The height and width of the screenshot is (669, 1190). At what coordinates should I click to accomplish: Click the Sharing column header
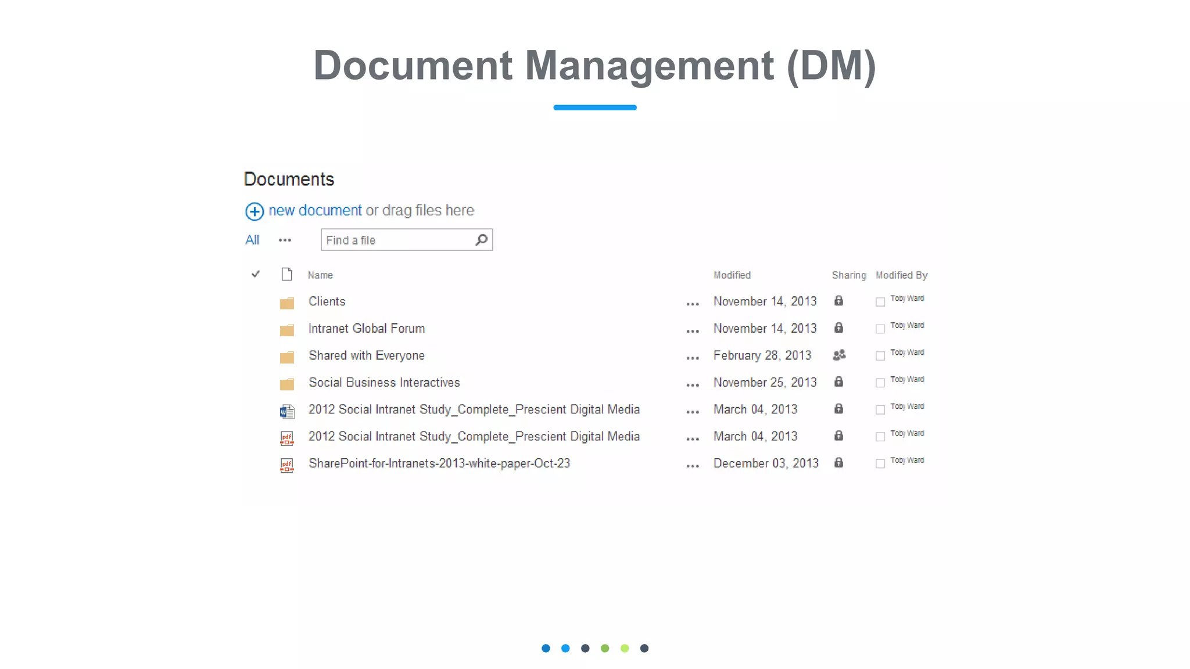click(849, 275)
